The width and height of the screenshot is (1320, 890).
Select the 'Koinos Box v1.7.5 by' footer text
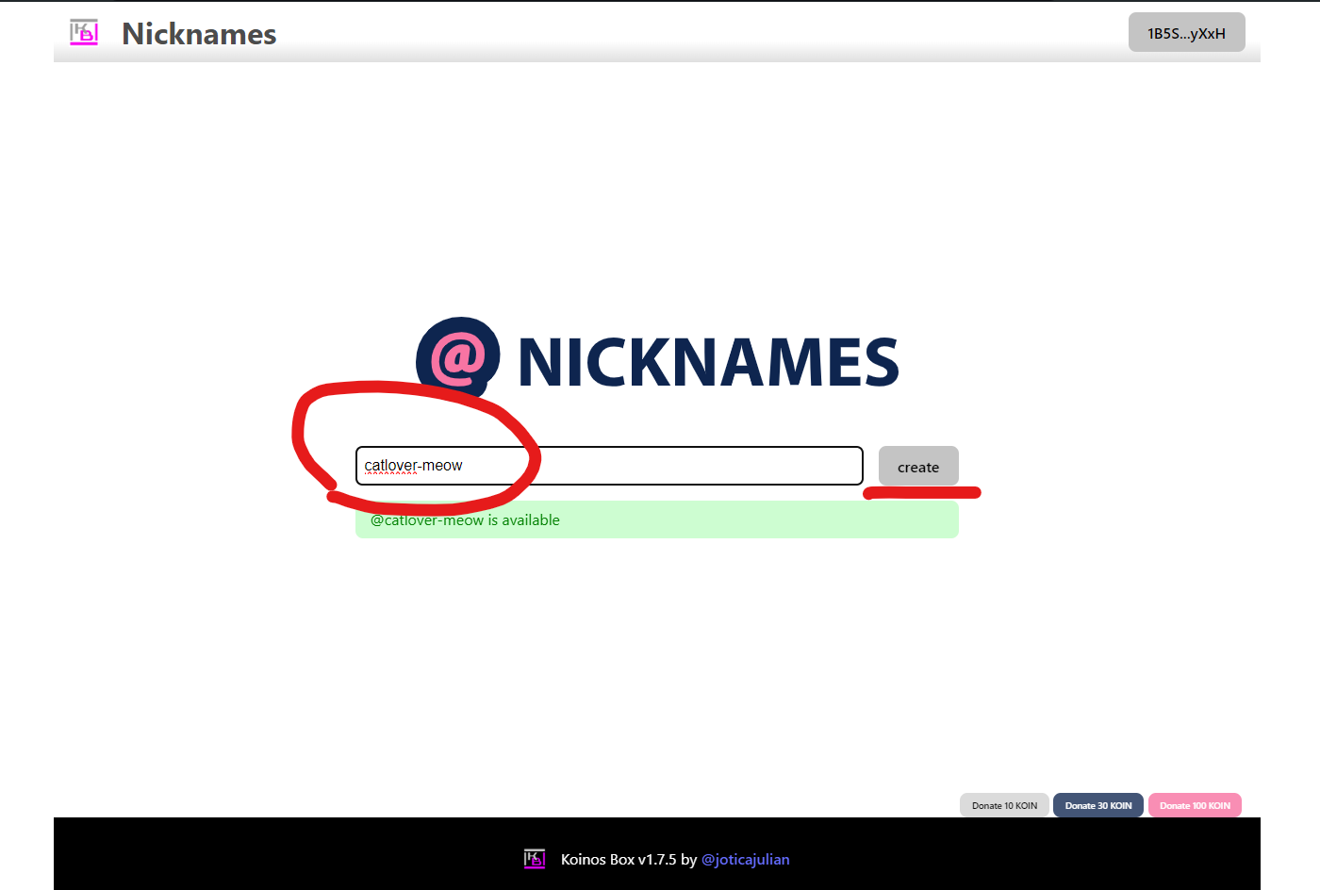[x=629, y=860]
